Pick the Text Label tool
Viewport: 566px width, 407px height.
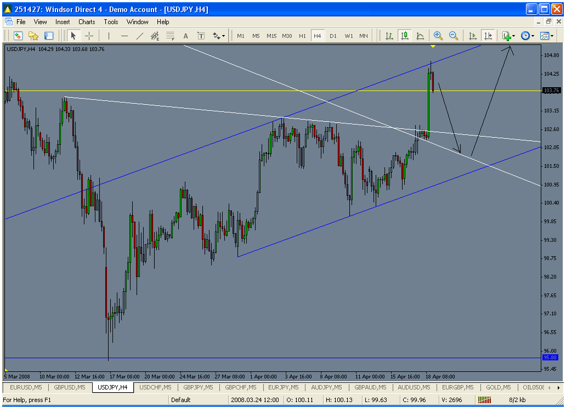pyautogui.click(x=201, y=36)
